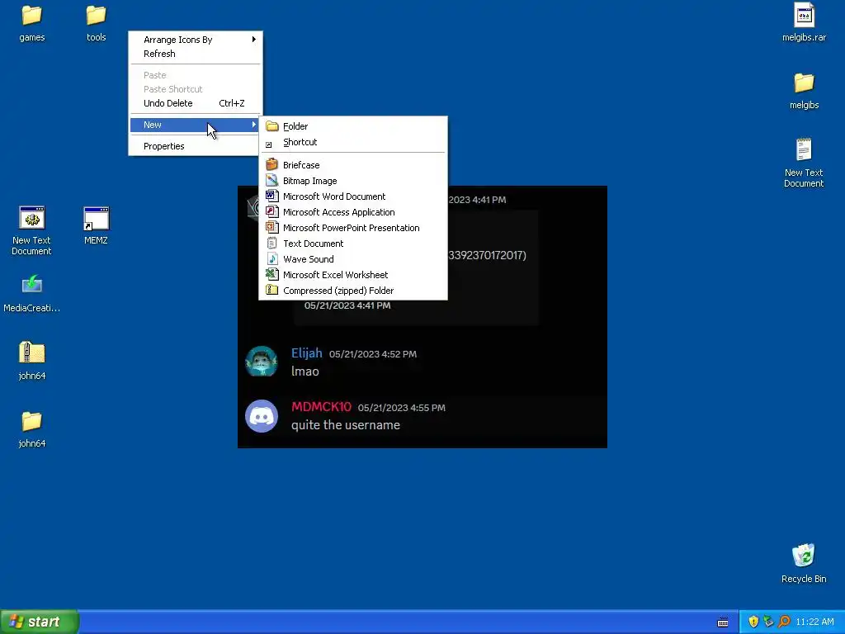This screenshot has height=634, width=845.
Task: Create a new Folder from submenu
Action: click(x=353, y=126)
